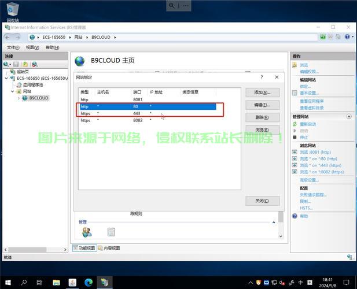Click the connect icon in Connections toolbar

(6, 64)
